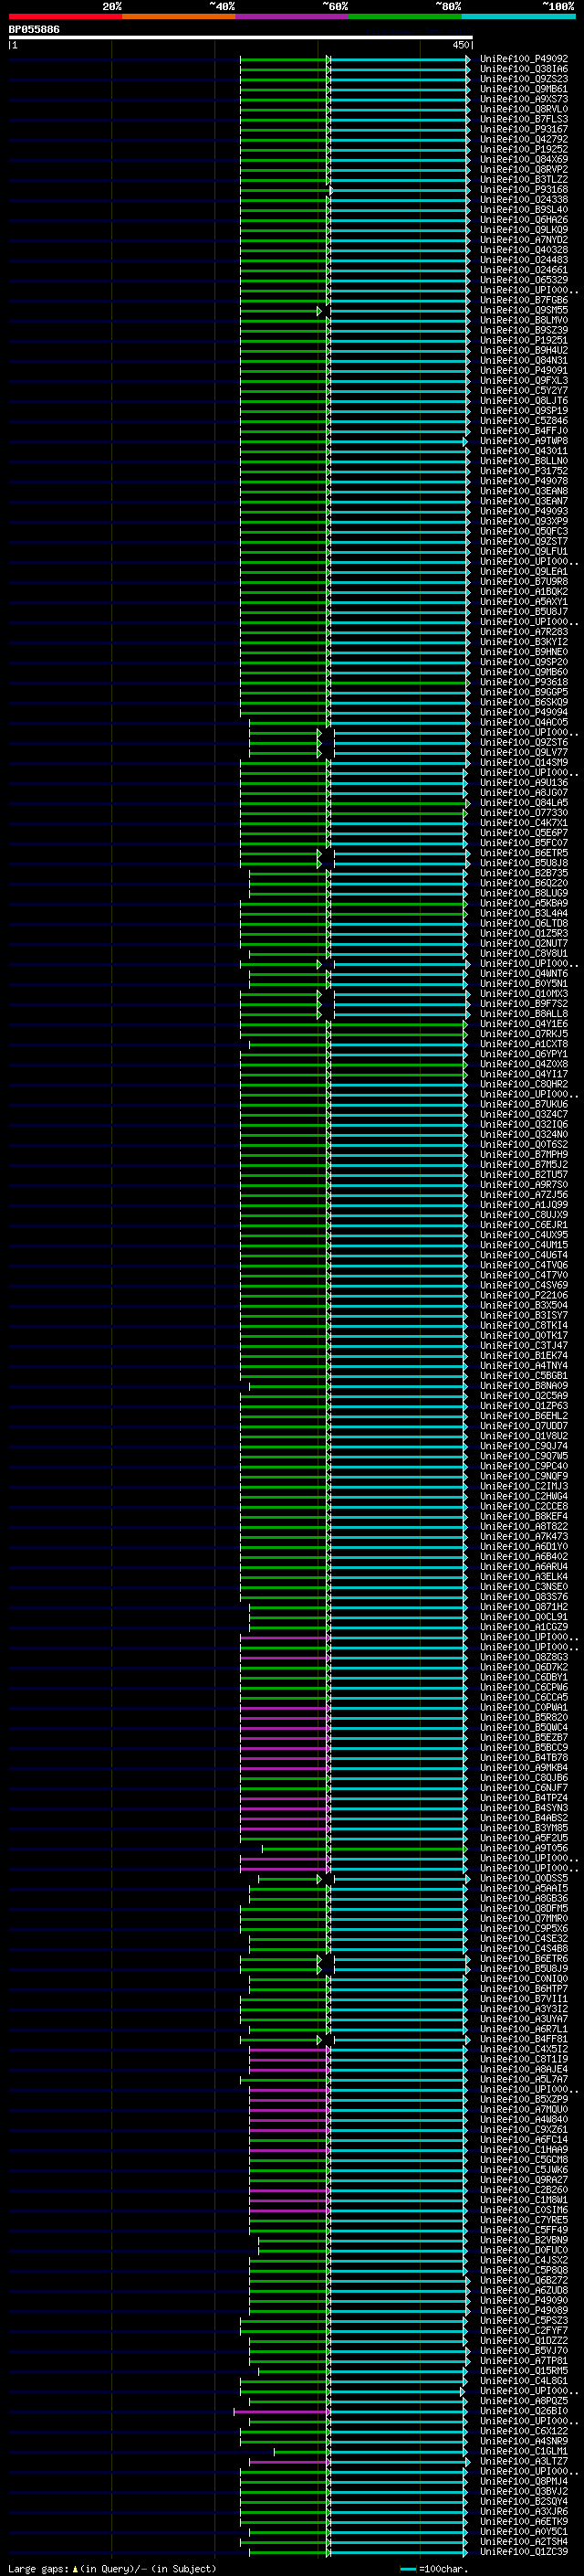The height and width of the screenshot is (2576, 584).
Task: Select hit label UniRef100_B8ALL8
Action: pyautogui.click(x=524, y=1014)
